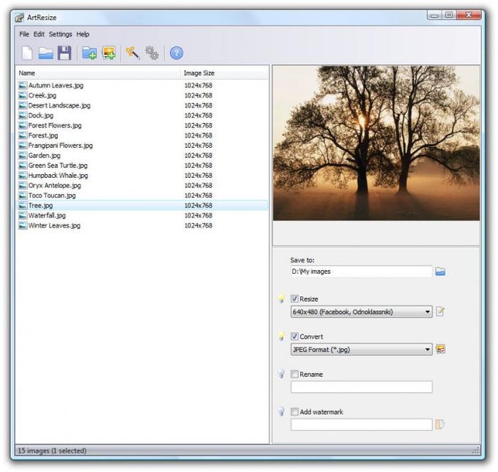Click file icon of Waterfall.jpg
The image size is (498, 472).
pos(23,216)
